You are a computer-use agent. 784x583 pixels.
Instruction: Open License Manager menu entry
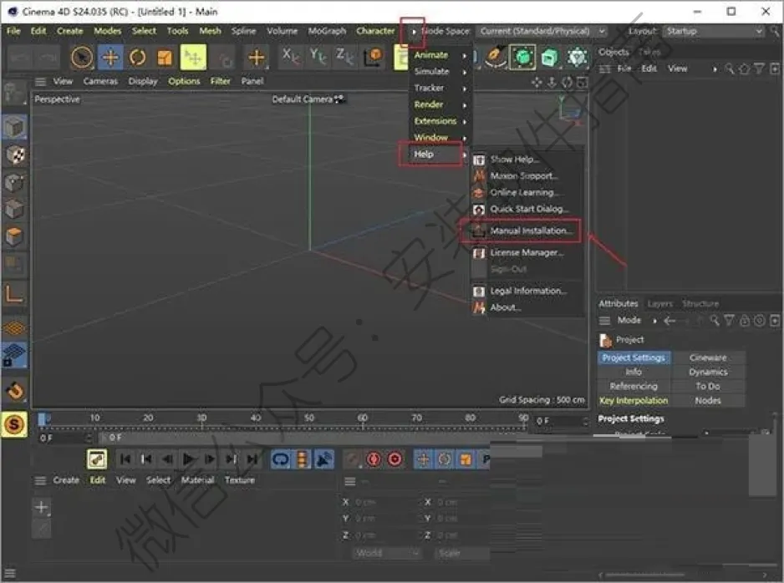527,253
